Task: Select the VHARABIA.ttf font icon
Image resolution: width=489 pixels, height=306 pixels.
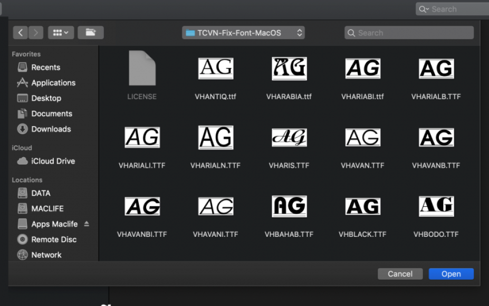Action: pyautogui.click(x=289, y=69)
